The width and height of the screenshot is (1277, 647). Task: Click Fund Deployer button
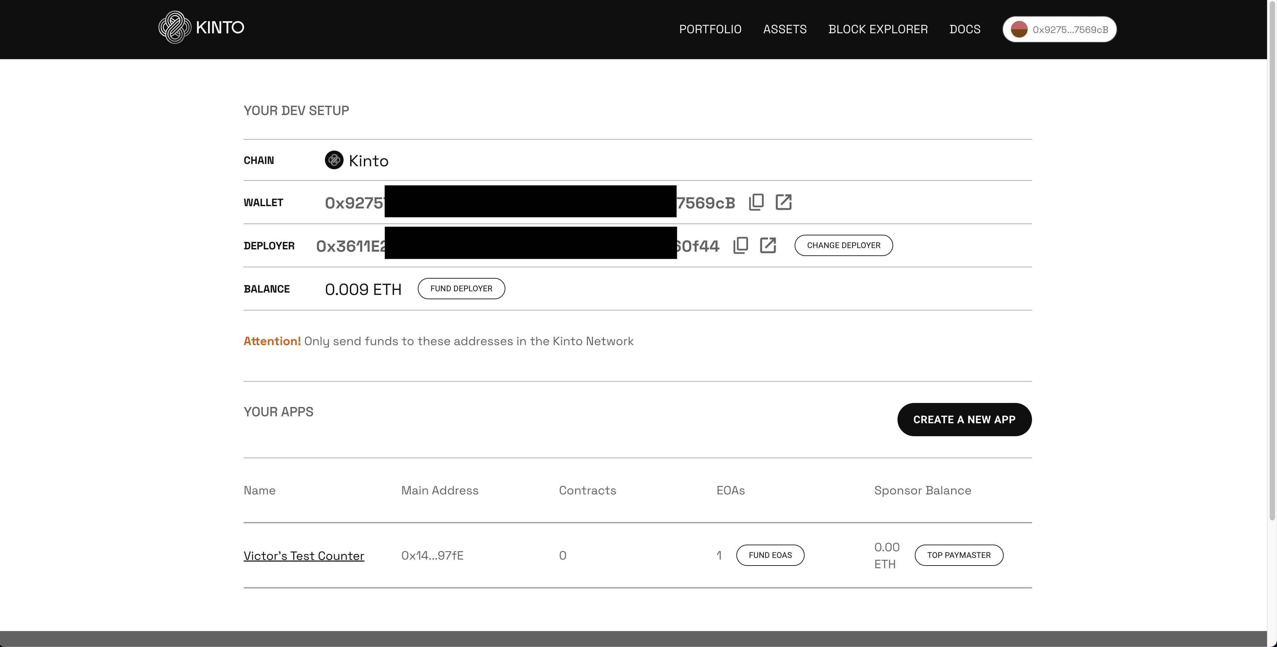pos(461,289)
